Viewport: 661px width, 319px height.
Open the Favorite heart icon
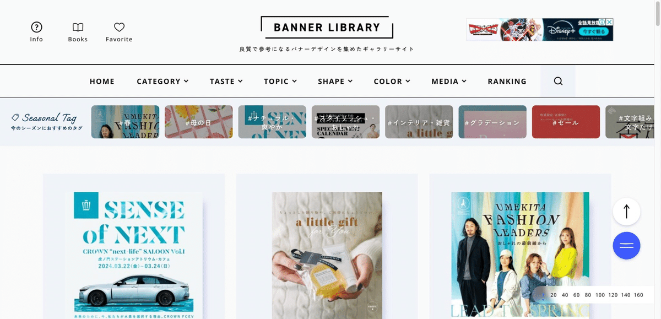(119, 27)
